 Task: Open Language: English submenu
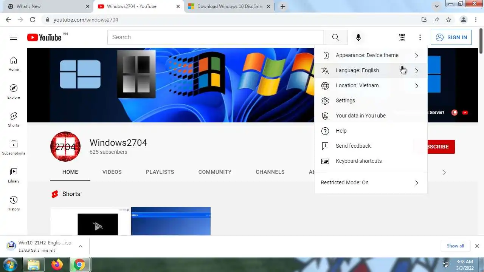pos(371,70)
